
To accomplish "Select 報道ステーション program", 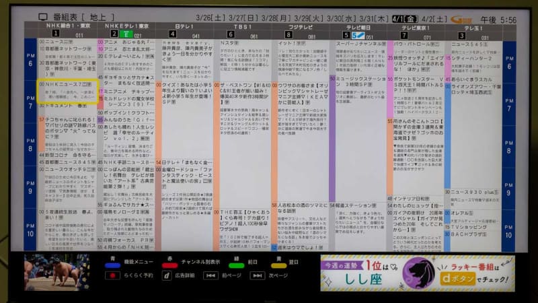I will coord(358,227).
